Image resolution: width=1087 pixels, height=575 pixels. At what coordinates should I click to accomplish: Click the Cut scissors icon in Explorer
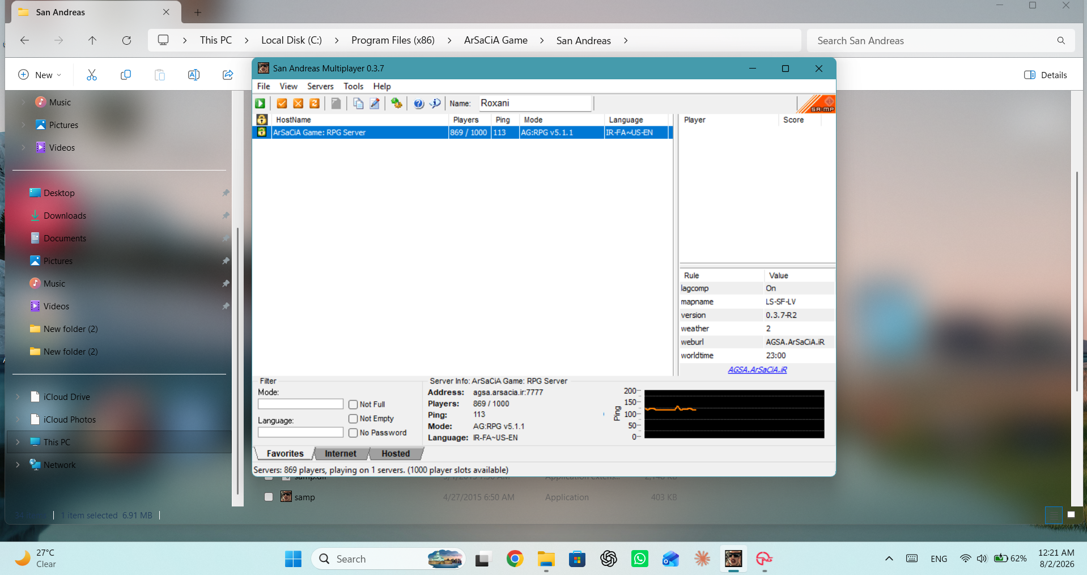(92, 75)
